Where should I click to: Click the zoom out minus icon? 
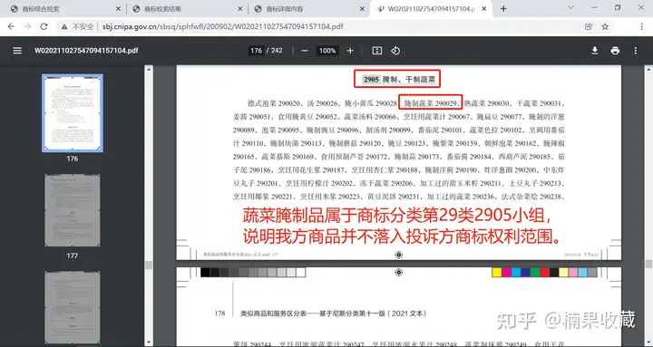pyautogui.click(x=305, y=51)
